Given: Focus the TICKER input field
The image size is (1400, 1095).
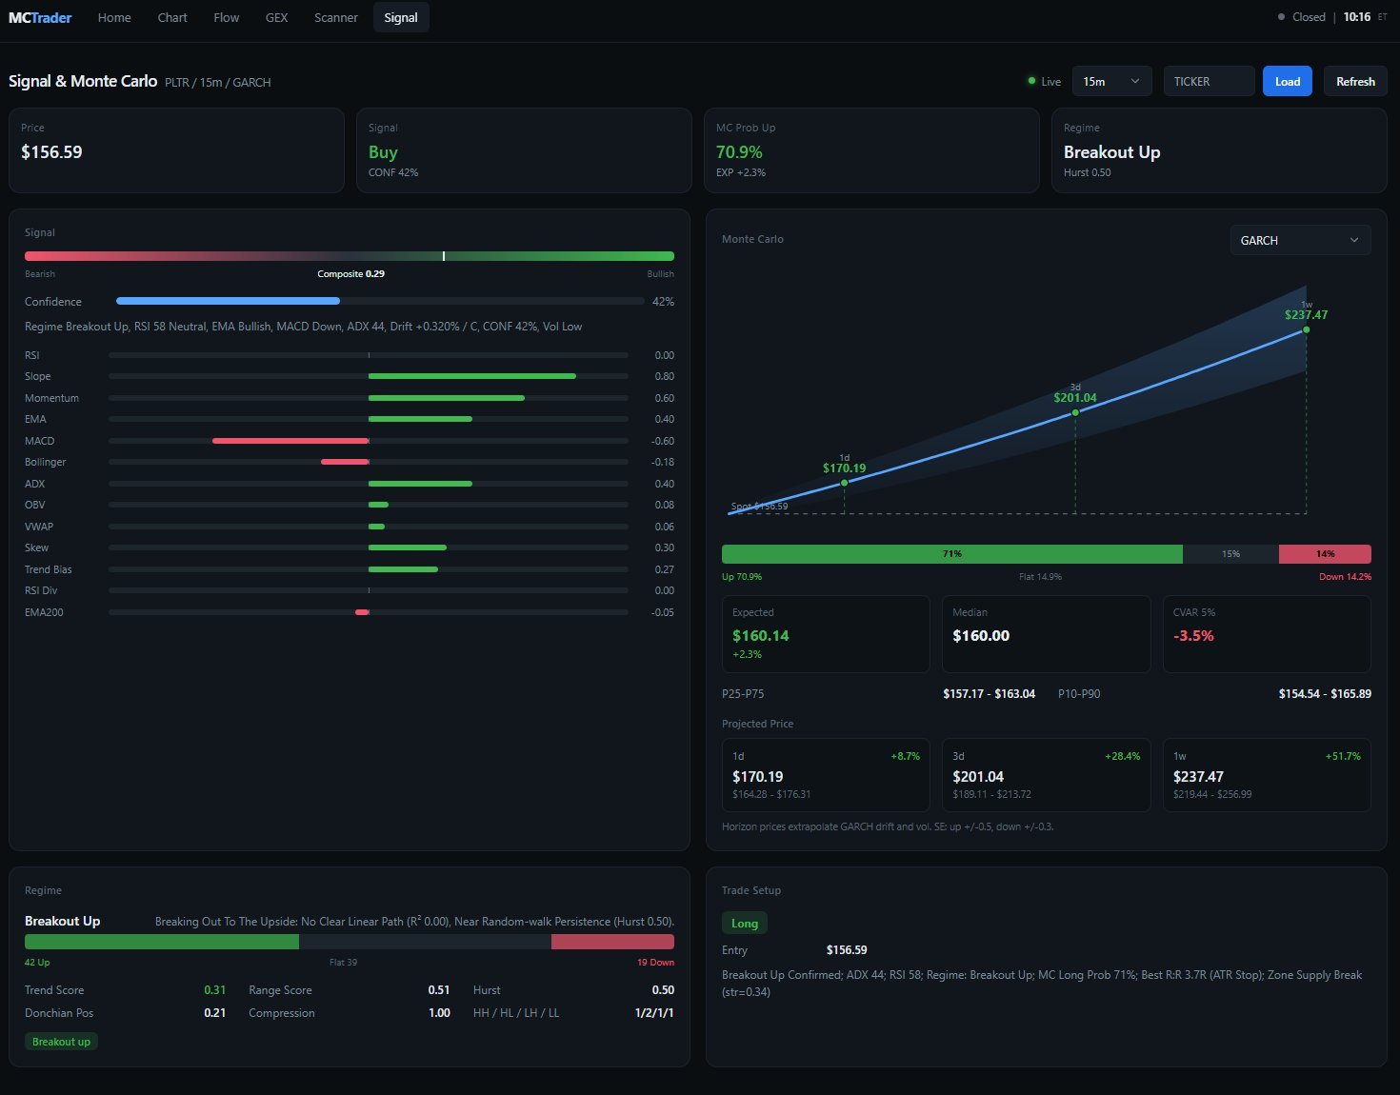Looking at the screenshot, I should pos(1210,81).
